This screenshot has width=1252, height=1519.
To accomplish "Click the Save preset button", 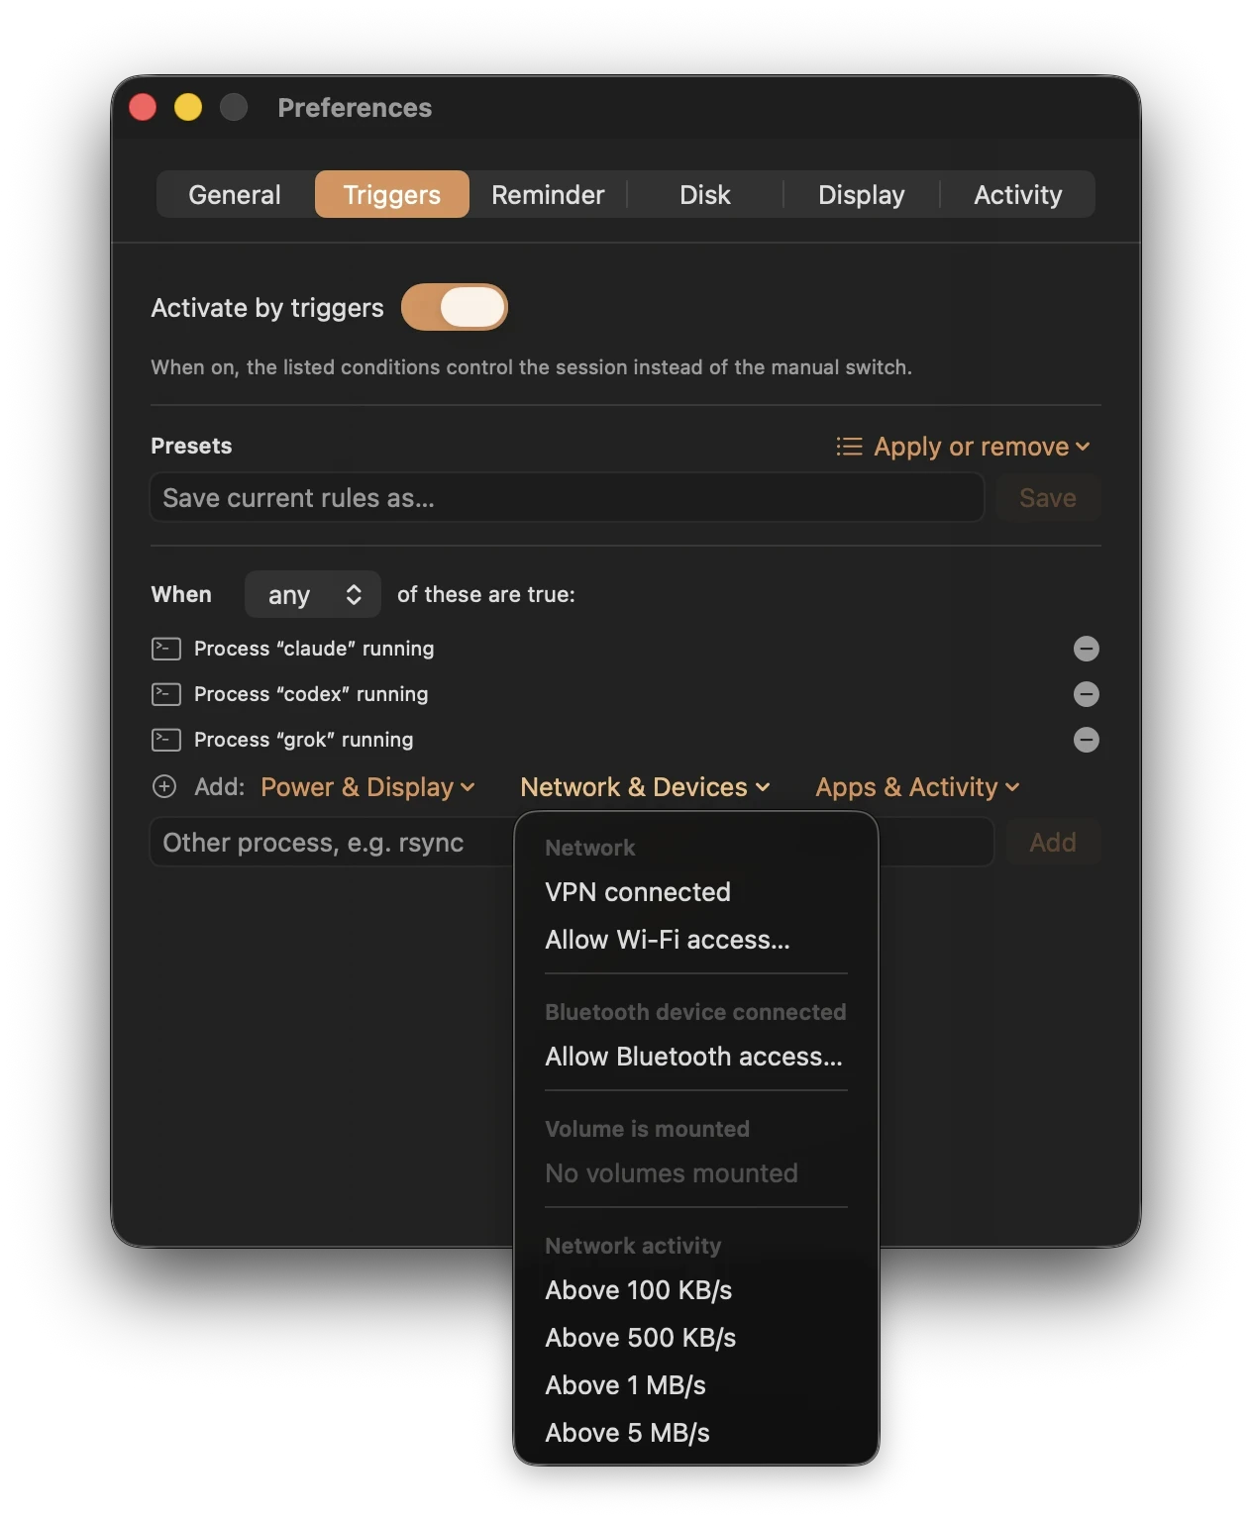I will click(1048, 497).
